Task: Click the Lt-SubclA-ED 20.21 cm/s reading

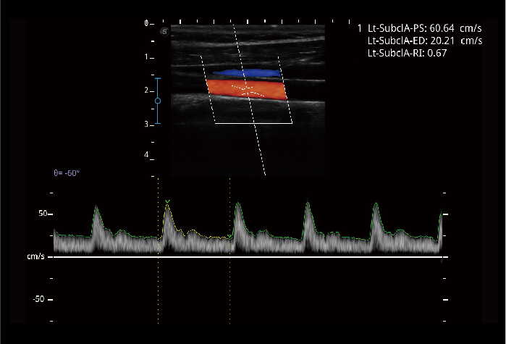Action: click(425, 41)
